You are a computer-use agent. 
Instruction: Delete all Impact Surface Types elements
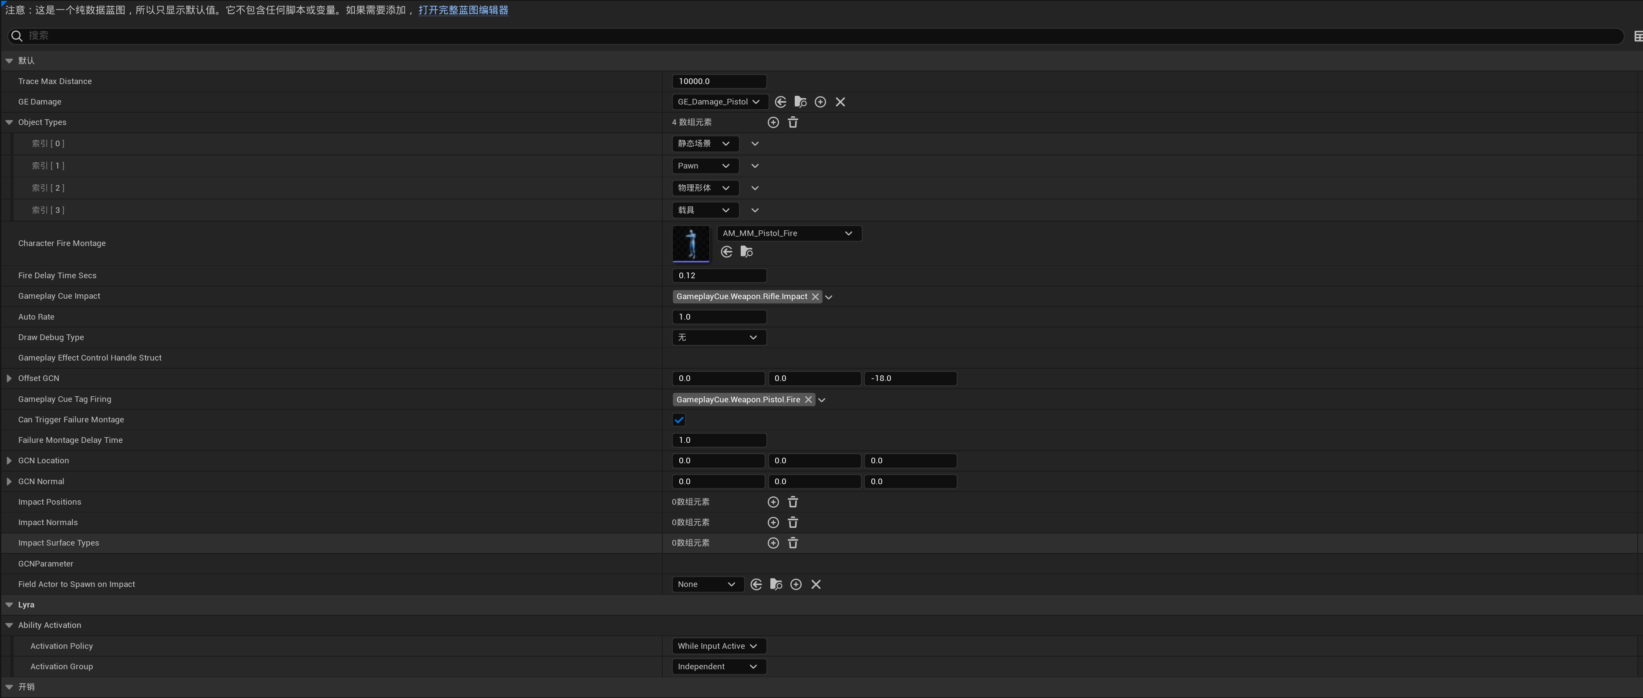(x=793, y=543)
